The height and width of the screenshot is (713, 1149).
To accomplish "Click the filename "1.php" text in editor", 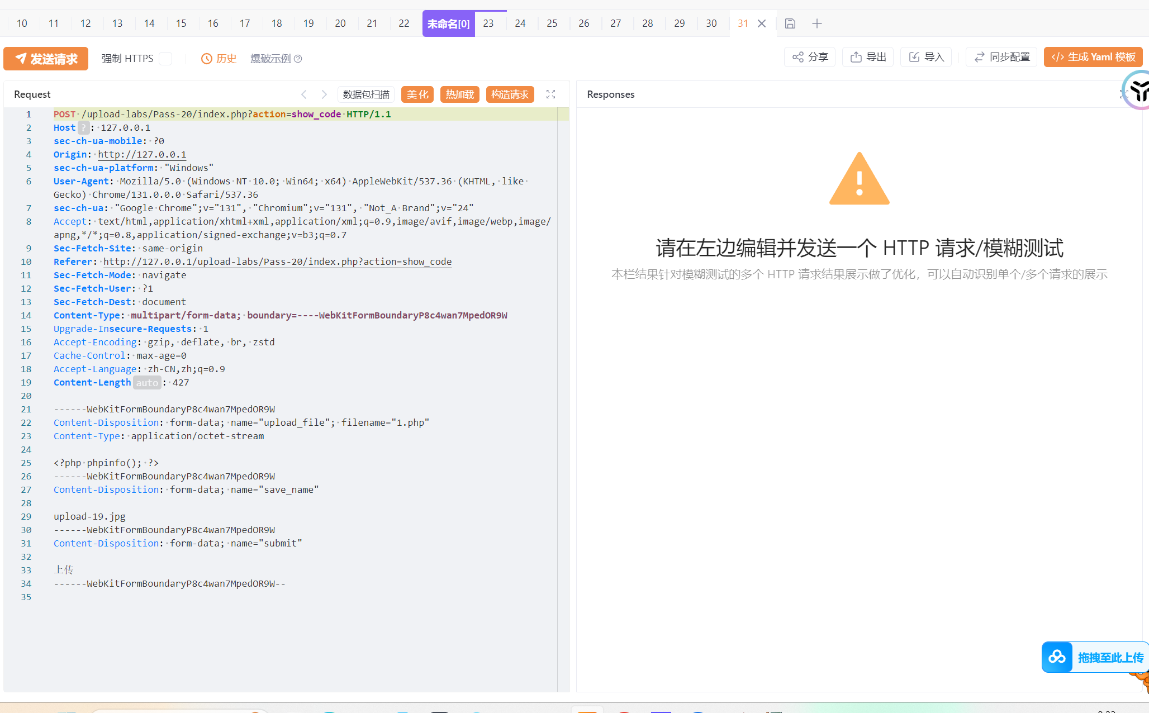I will pyautogui.click(x=410, y=423).
